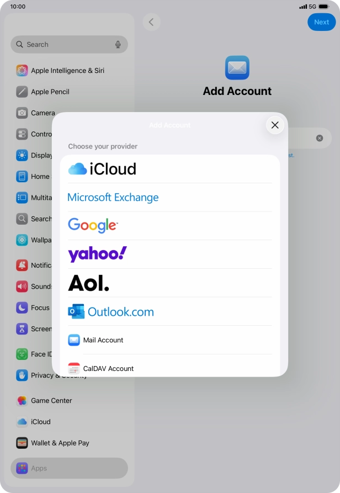Close the Add Account provider sheet
This screenshot has width=340, height=493.
coord(275,125)
